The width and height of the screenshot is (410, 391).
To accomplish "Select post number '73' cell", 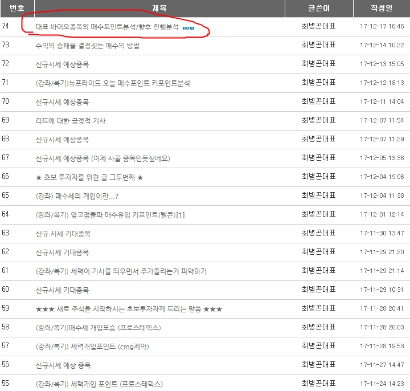I will pyautogui.click(x=6, y=45).
